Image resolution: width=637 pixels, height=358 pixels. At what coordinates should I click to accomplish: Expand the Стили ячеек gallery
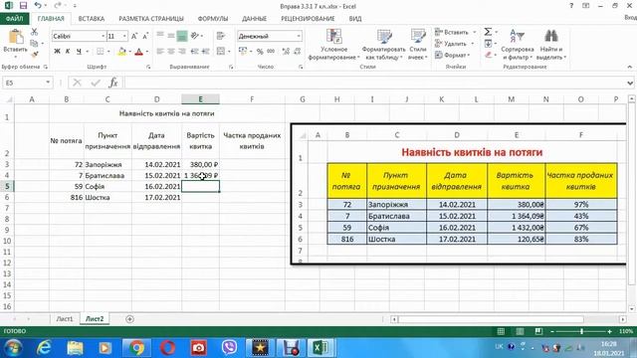[418, 44]
